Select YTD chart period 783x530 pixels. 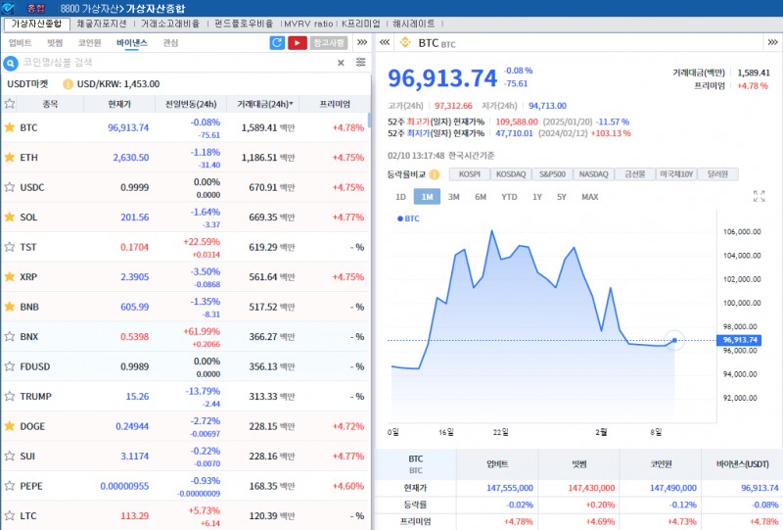tap(509, 197)
